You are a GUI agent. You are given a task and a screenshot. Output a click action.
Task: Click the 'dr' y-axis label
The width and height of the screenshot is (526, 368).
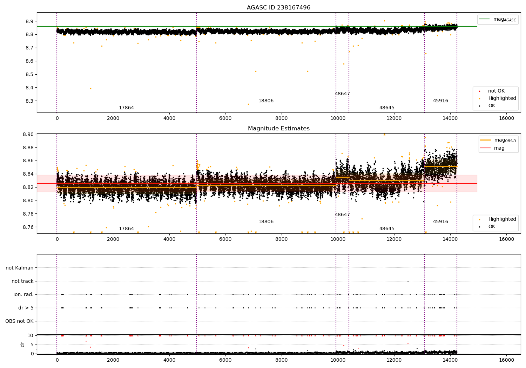pyautogui.click(x=22, y=345)
